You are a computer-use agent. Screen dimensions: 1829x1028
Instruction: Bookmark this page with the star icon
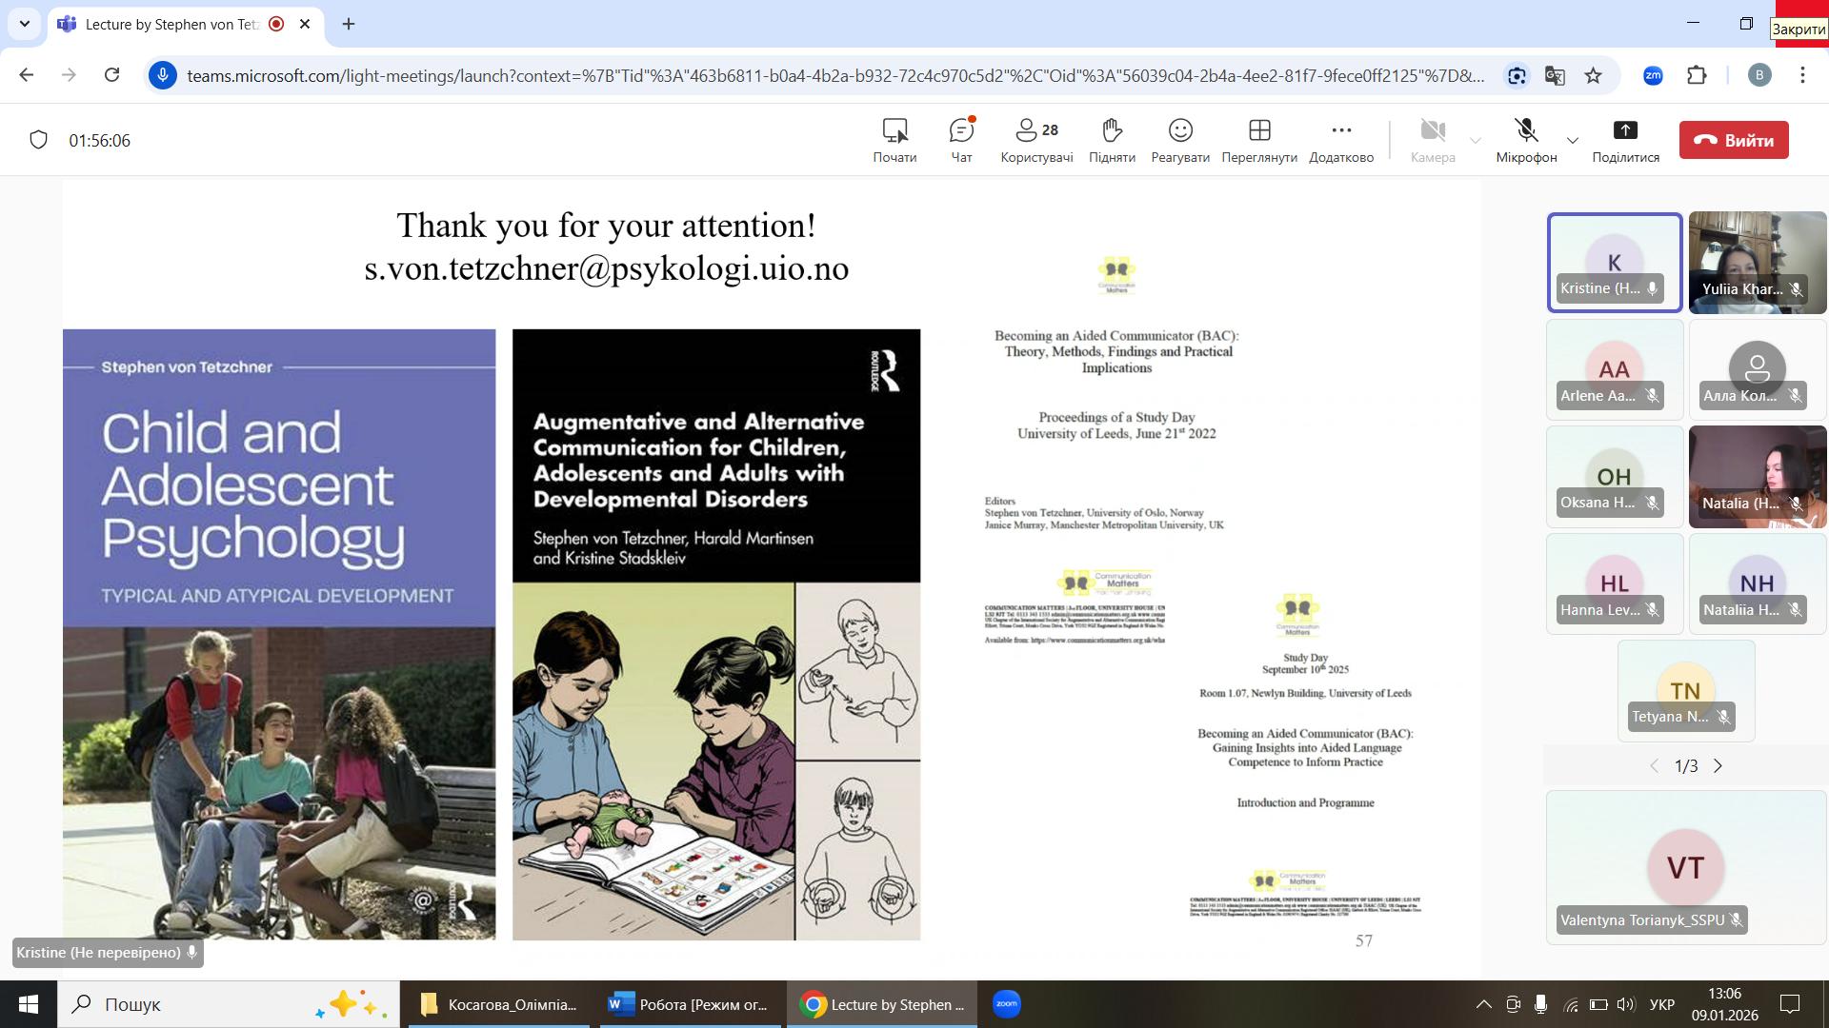tap(1593, 75)
